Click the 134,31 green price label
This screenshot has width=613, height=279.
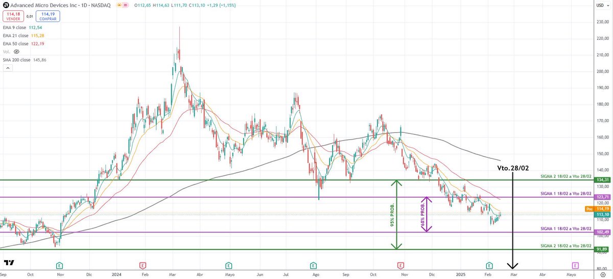603,180
